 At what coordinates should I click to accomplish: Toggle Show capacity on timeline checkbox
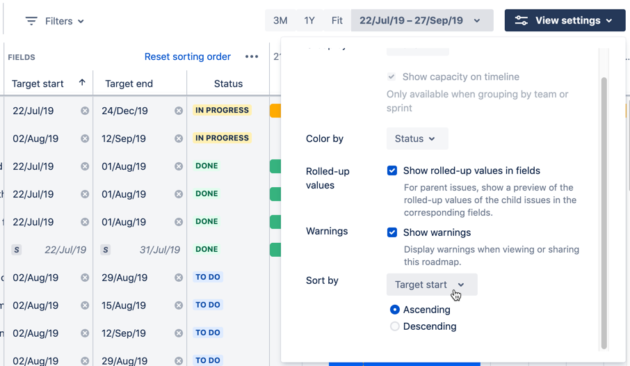(391, 77)
